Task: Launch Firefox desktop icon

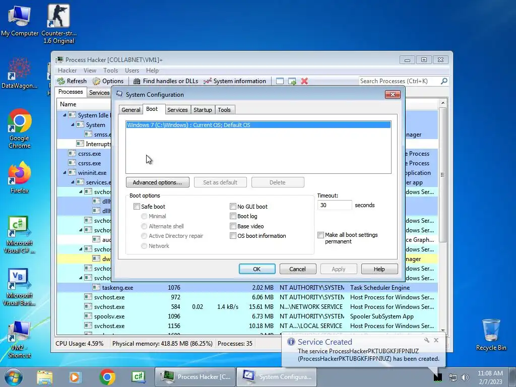Action: coord(20,177)
